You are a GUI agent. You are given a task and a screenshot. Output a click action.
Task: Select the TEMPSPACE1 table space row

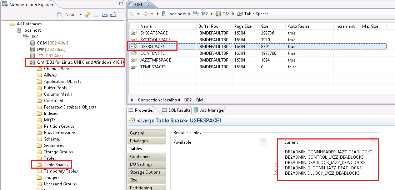[258, 67]
